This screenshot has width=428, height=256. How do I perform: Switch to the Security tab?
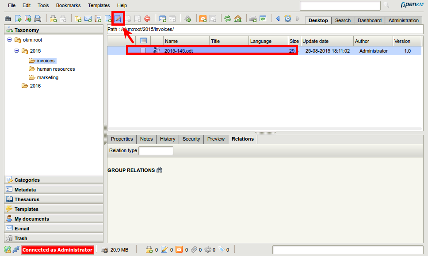click(x=191, y=139)
